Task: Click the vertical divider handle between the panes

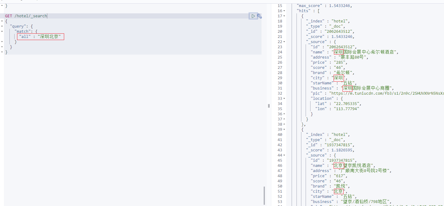Action: (269, 106)
